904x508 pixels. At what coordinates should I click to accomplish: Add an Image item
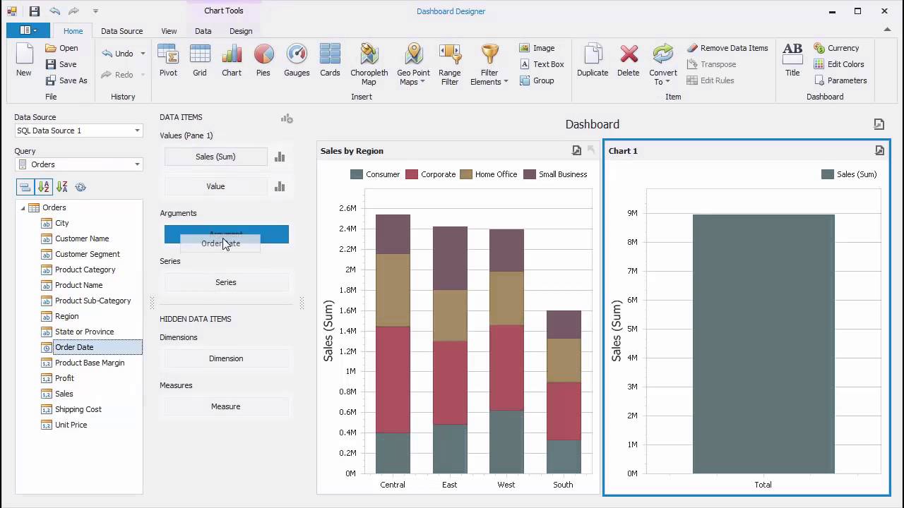537,48
